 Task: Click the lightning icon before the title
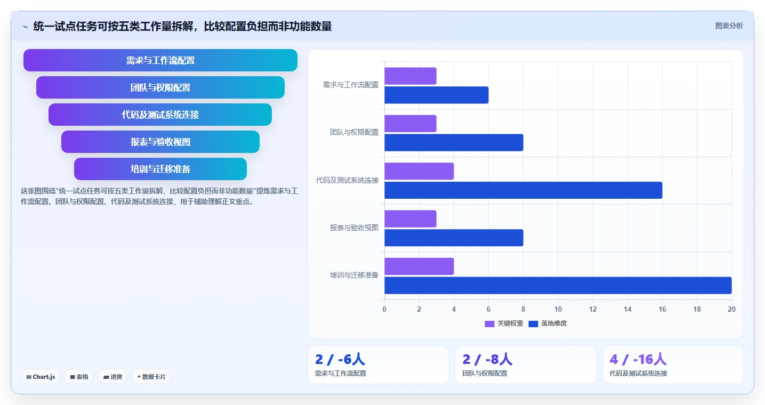click(x=25, y=26)
